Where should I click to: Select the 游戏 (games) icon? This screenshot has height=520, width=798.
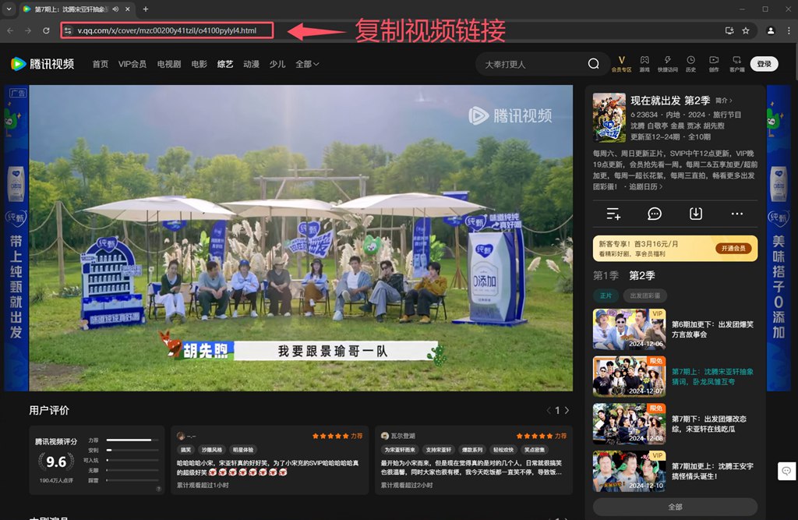644,62
